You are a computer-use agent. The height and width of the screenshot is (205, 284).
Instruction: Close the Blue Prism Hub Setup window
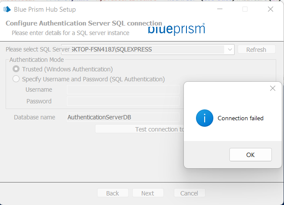click(x=271, y=9)
